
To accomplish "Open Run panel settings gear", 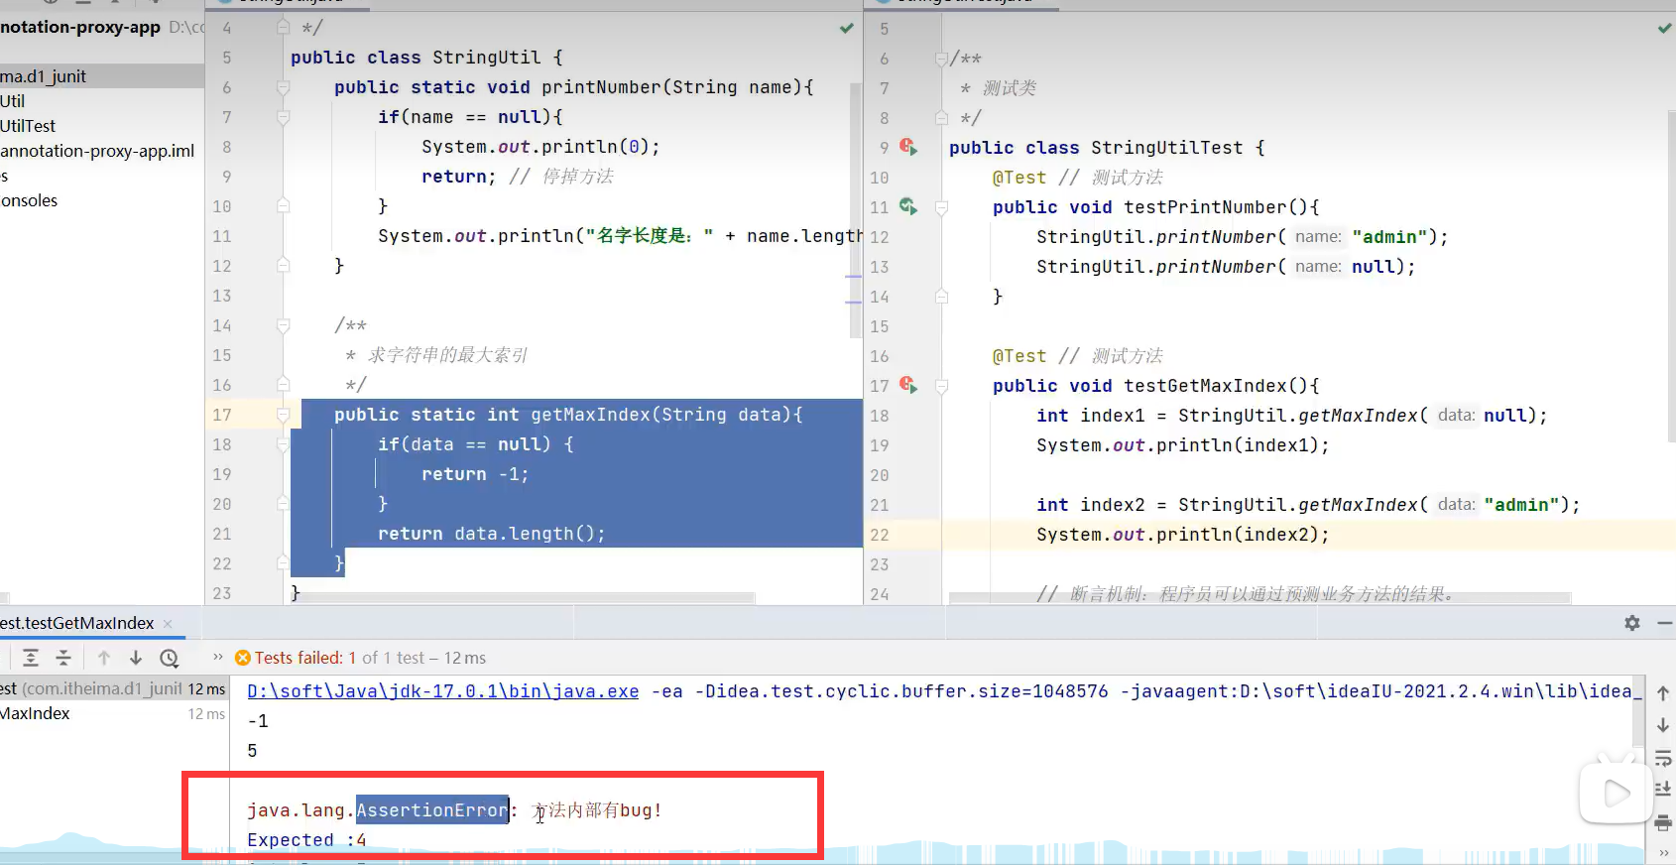I will [x=1632, y=623].
